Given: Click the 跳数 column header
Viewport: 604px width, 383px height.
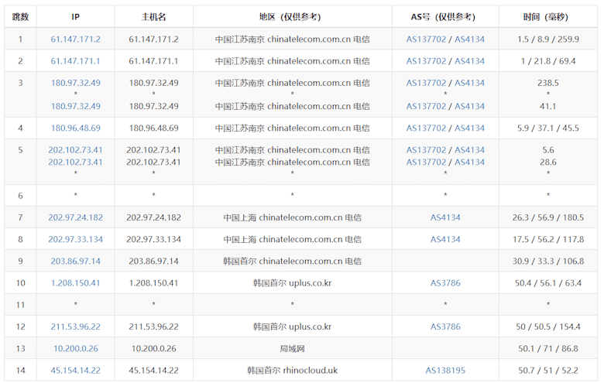Looking at the screenshot, I should (x=21, y=16).
